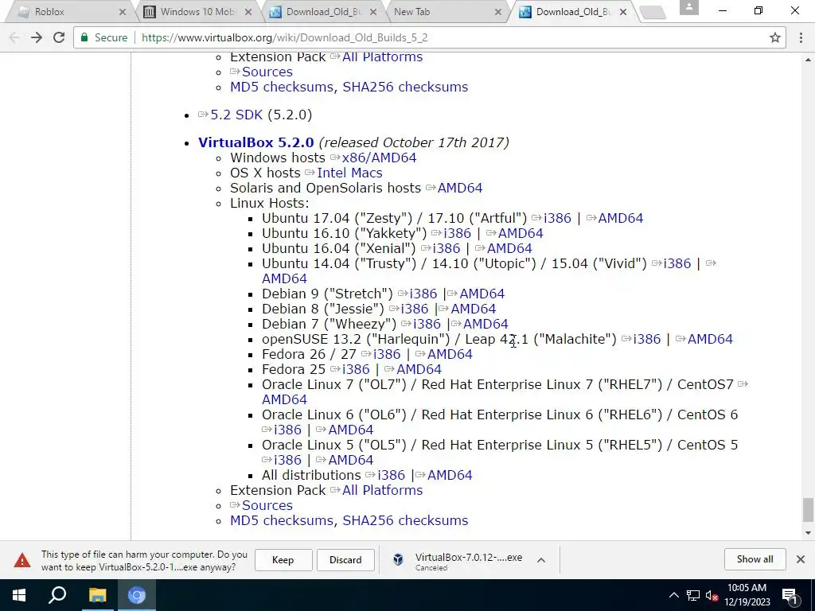Click i386 link for Ubuntu 14.04 Trusty
This screenshot has height=611, width=815.
[x=677, y=263]
